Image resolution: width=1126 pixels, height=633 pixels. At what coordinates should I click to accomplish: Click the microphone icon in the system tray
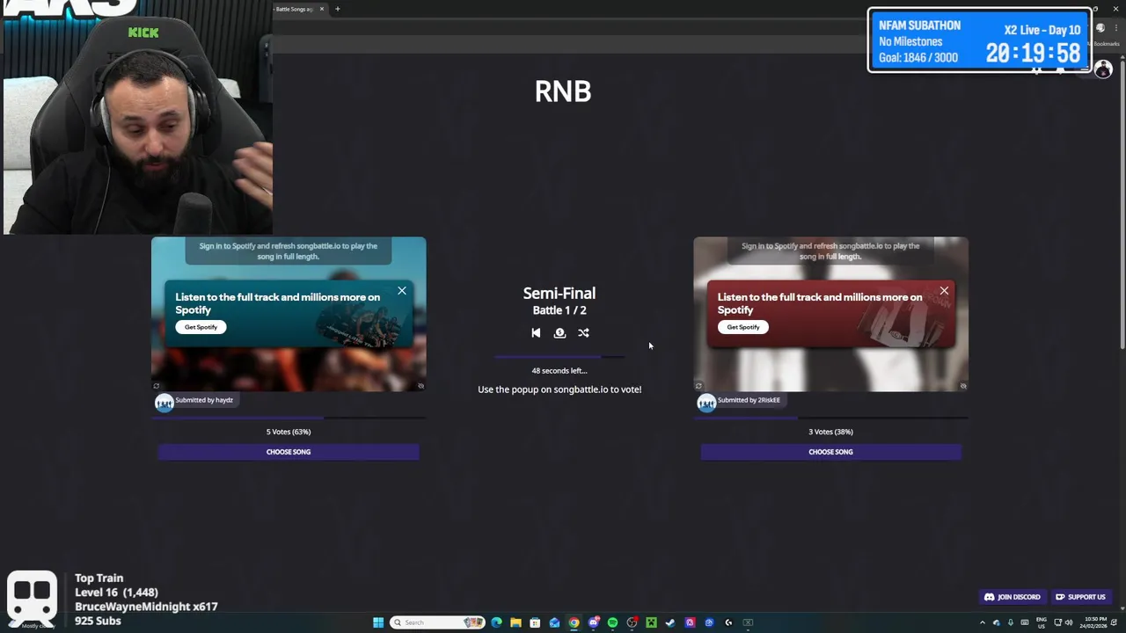(1011, 622)
